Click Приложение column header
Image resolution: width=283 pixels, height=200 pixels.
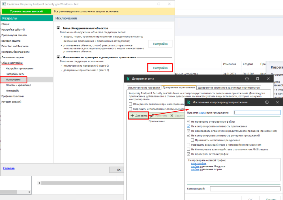[x=157, y=121]
